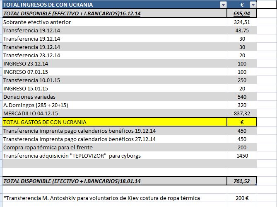
Task: Select the 43,75 transfer amount cell
Action: [242, 30]
